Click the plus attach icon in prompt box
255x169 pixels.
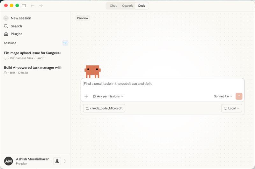coord(86,96)
